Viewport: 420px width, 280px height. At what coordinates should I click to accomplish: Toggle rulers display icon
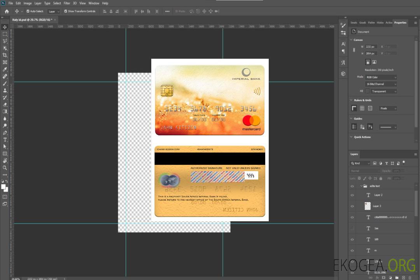(x=354, y=108)
